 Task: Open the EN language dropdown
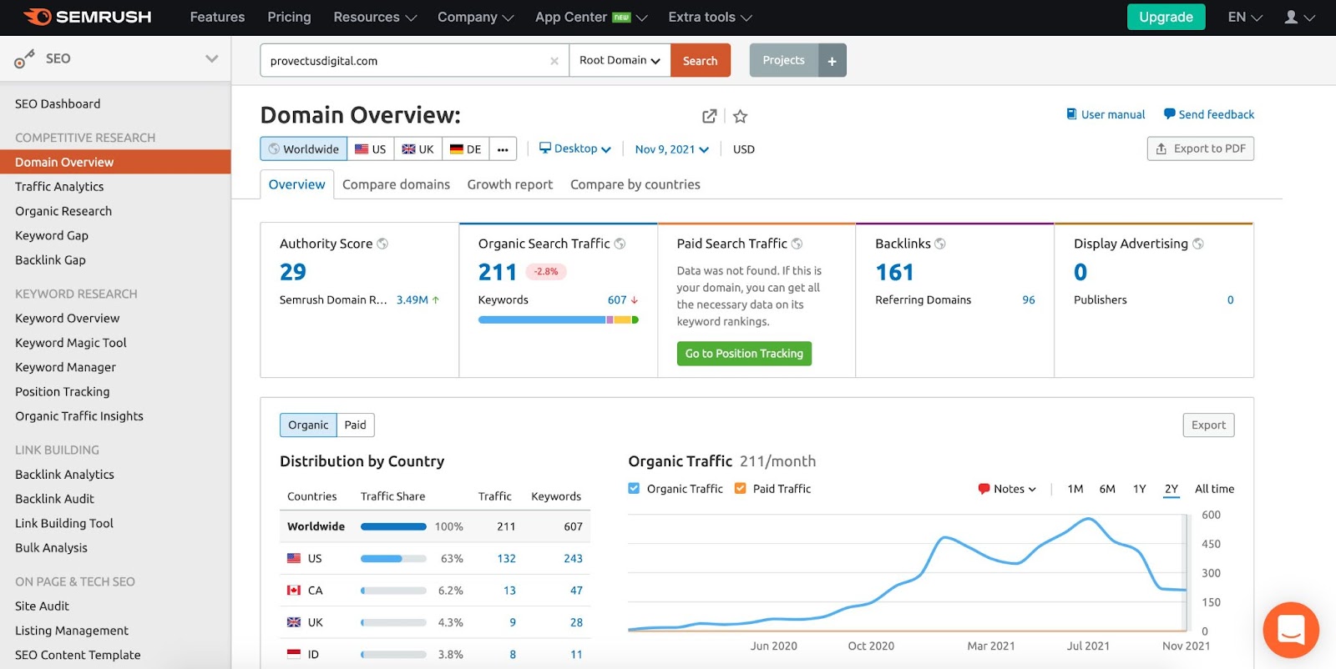click(x=1245, y=18)
